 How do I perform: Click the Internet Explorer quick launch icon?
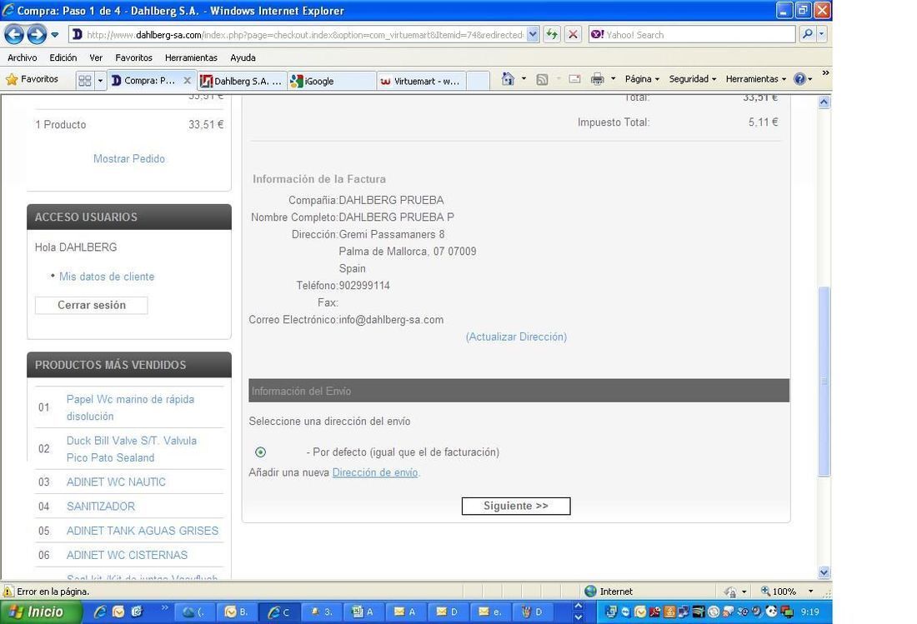tap(100, 612)
